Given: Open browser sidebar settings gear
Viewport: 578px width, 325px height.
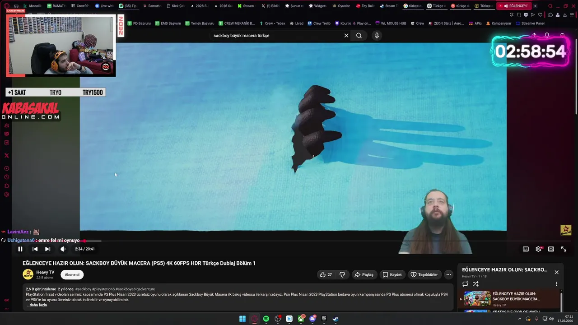Looking at the screenshot, I should pos(6,195).
